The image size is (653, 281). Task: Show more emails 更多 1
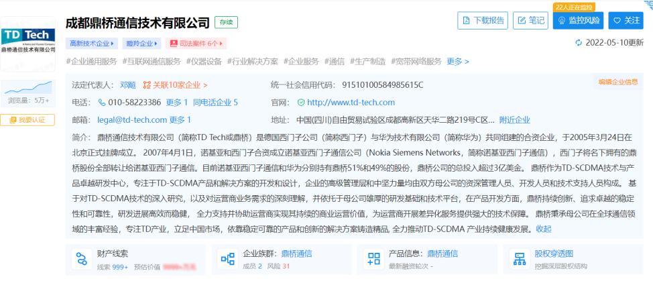tap(180, 120)
